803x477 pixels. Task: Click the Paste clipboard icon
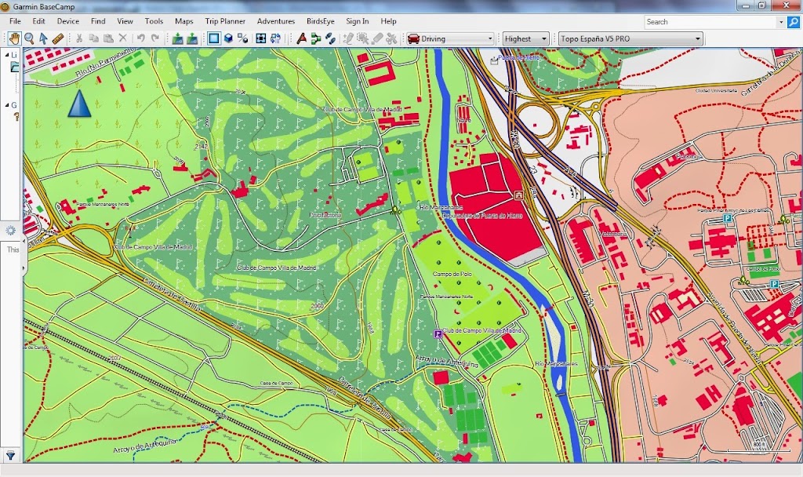tap(108, 38)
